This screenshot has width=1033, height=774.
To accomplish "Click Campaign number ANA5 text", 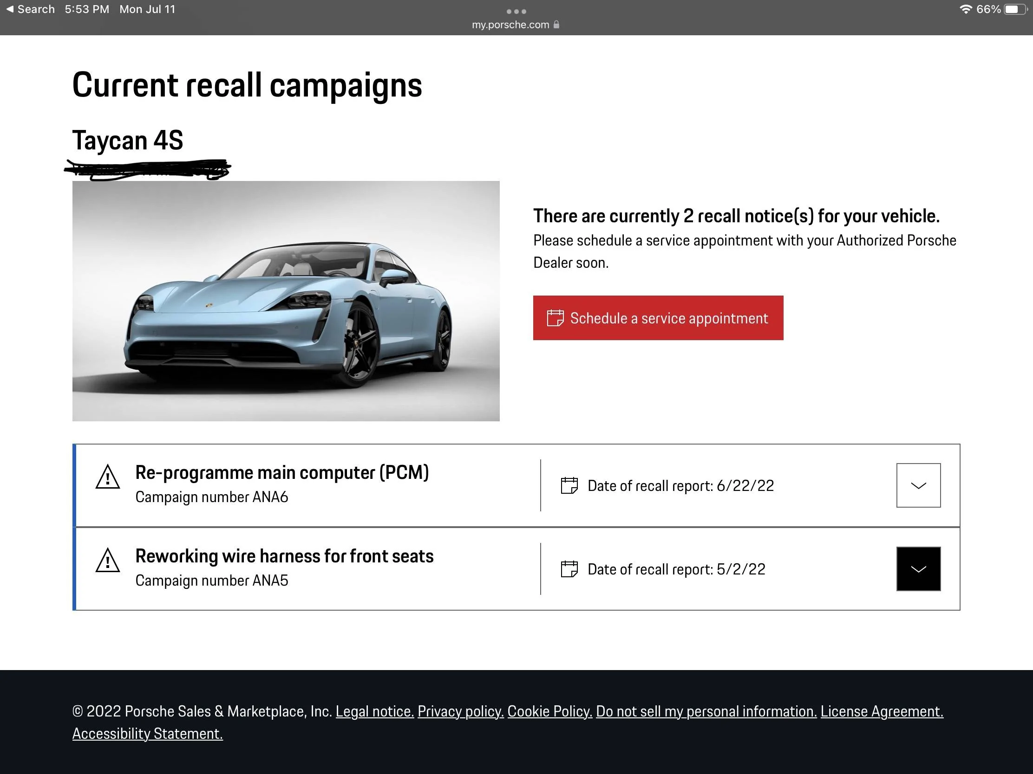I will pos(211,580).
